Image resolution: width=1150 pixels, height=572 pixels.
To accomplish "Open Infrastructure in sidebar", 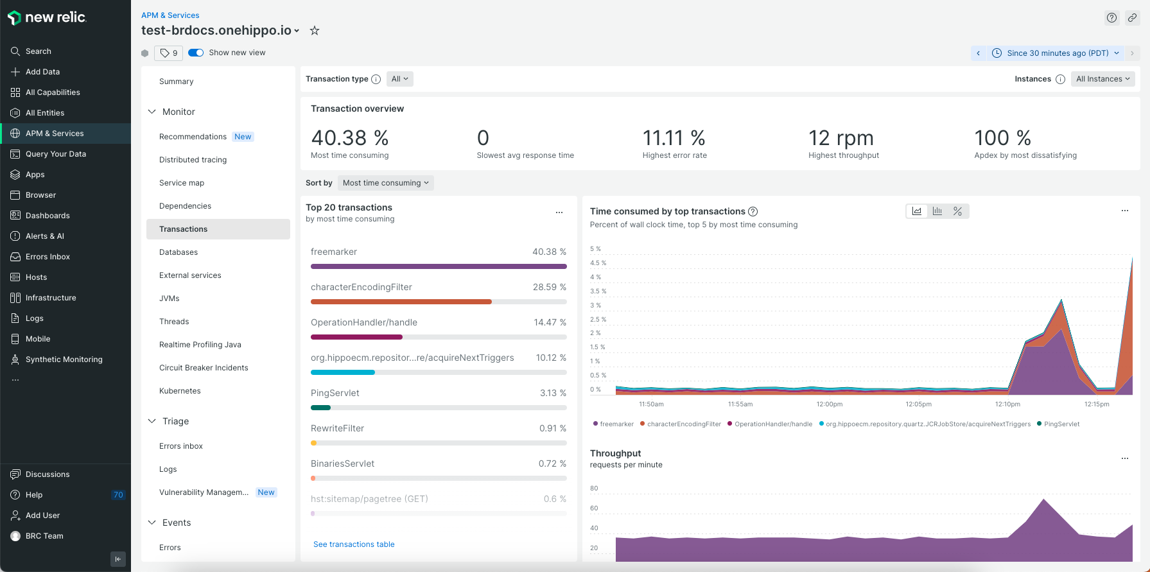I will click(x=65, y=298).
